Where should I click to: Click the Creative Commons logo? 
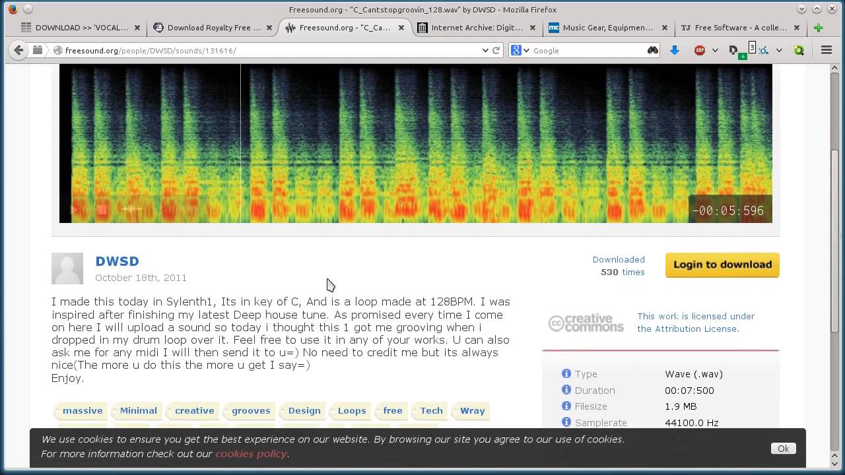[x=586, y=323]
